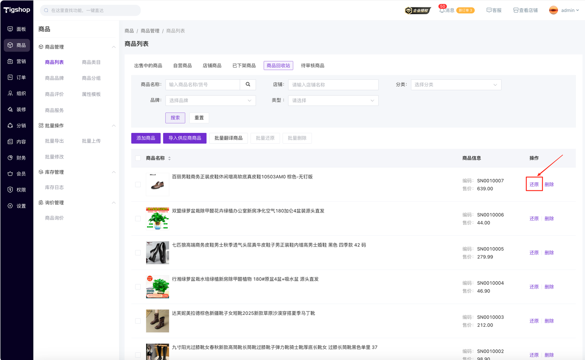Click the purple 添加商品 button

(146, 138)
